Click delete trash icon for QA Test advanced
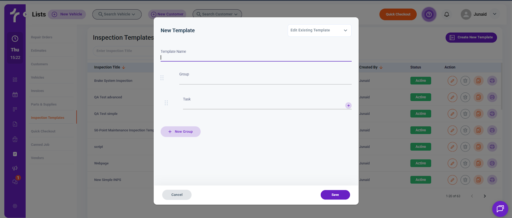This screenshot has height=218, width=512. [x=465, y=97]
